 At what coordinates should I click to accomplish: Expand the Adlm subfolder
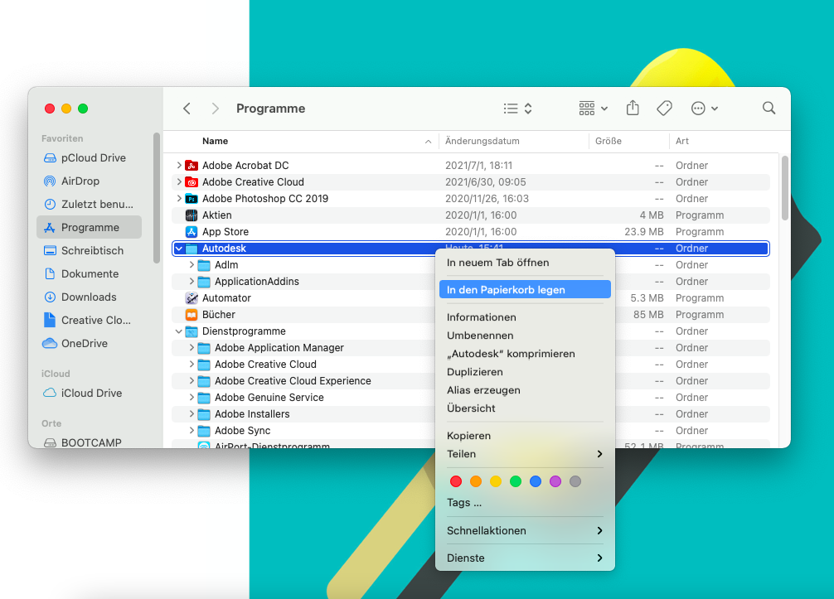pyautogui.click(x=192, y=264)
